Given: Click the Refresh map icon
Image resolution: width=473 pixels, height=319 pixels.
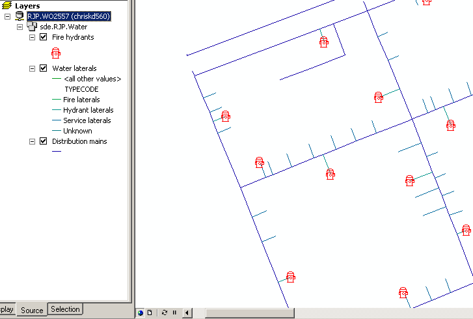Looking at the screenshot, I should [164, 313].
